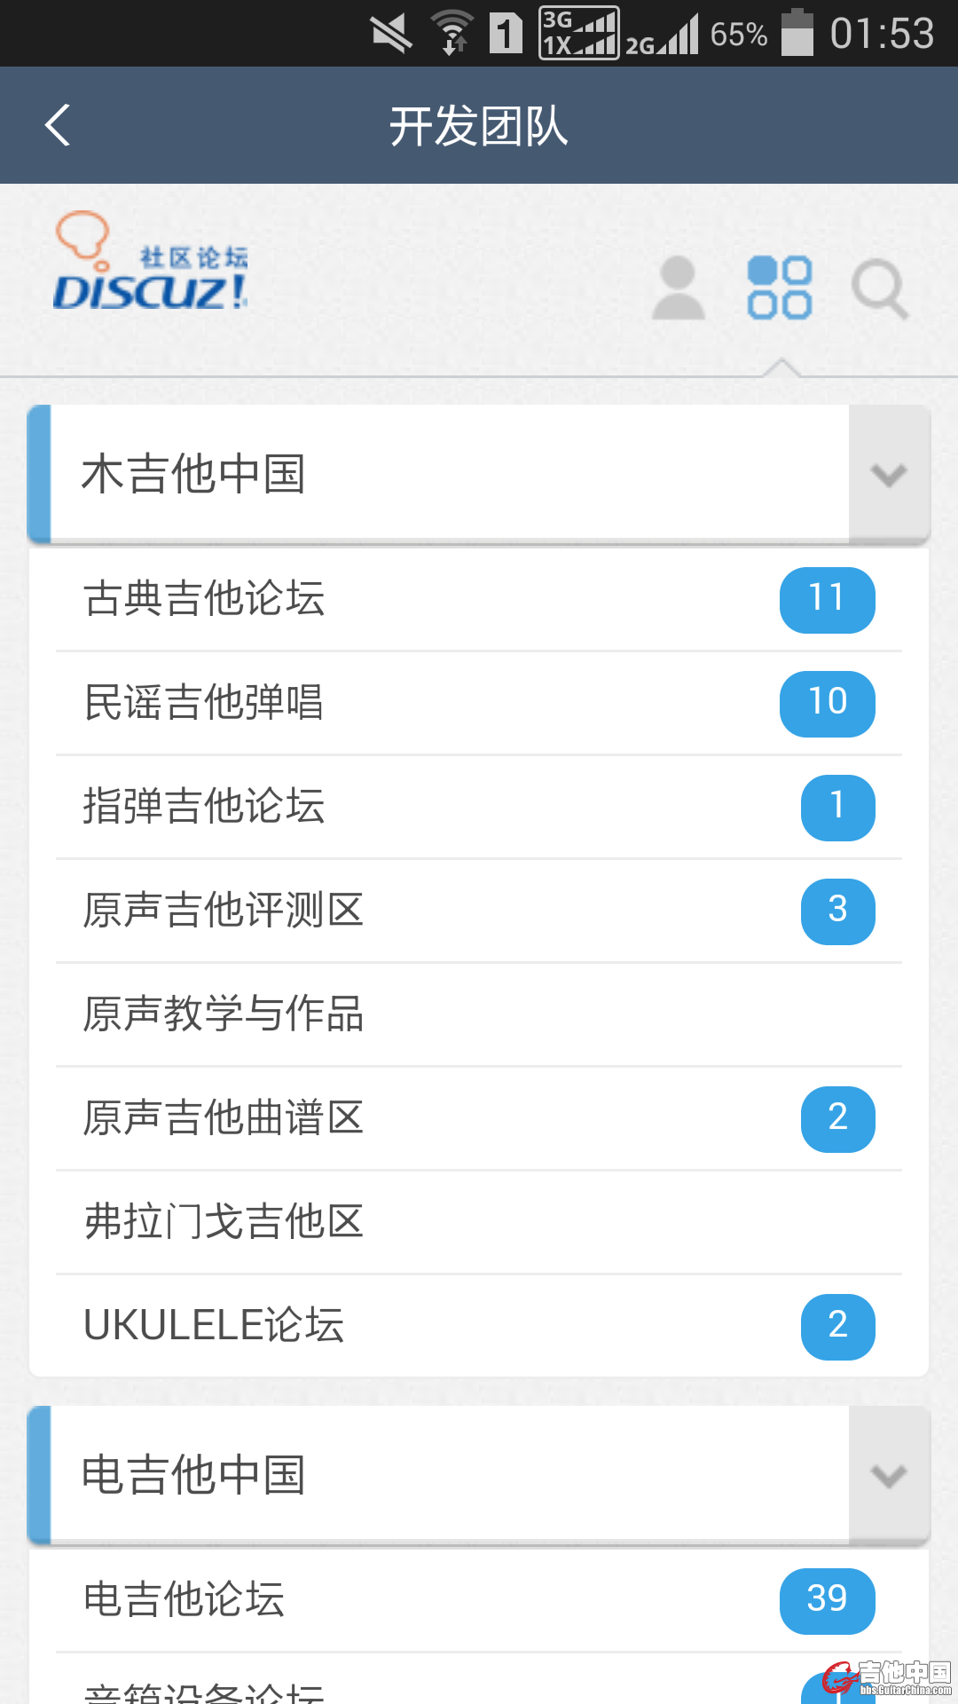Select the forum grid view icon
The image size is (958, 1704).
click(779, 288)
